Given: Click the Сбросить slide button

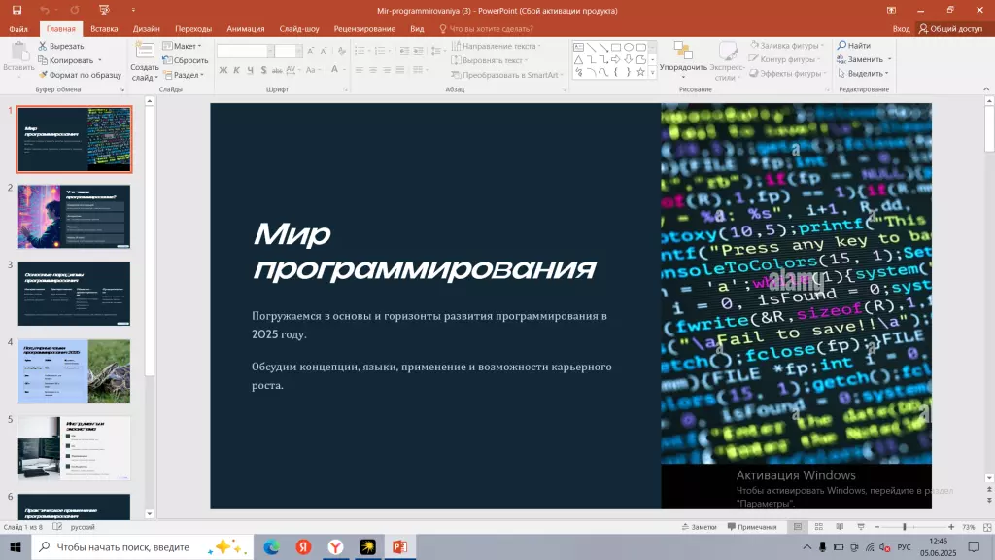Looking at the screenshot, I should click(185, 59).
